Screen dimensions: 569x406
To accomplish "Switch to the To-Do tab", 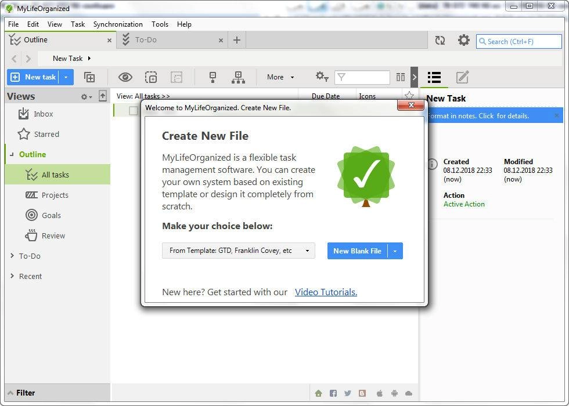I will (171, 40).
